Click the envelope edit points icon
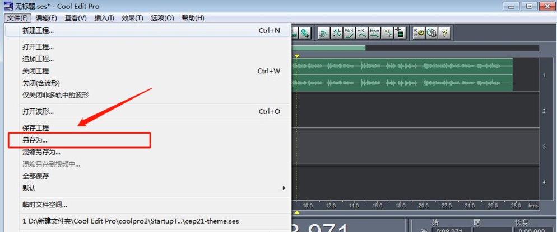Screen dimensions: 557x232 [387, 33]
